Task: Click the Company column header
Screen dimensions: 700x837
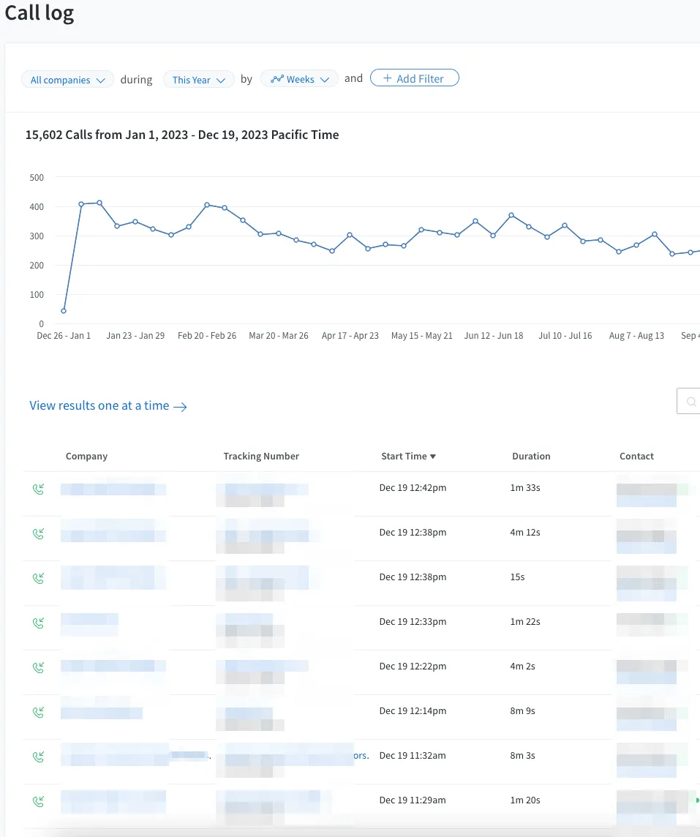Action: click(x=86, y=456)
